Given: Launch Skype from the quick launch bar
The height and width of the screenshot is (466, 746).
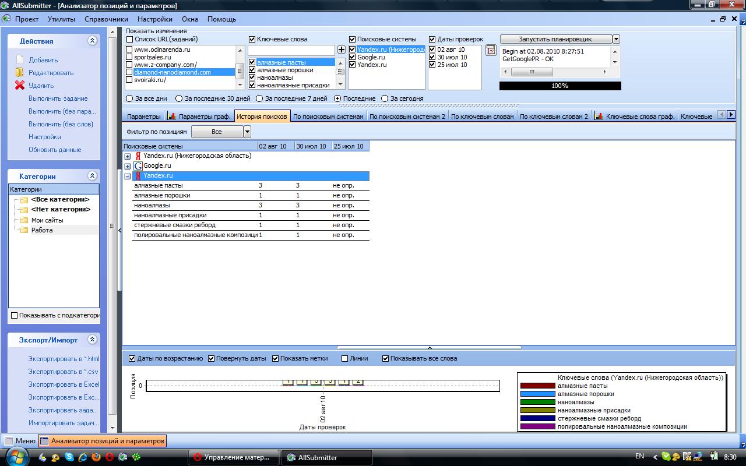Looking at the screenshot, I should pyautogui.click(x=70, y=457).
